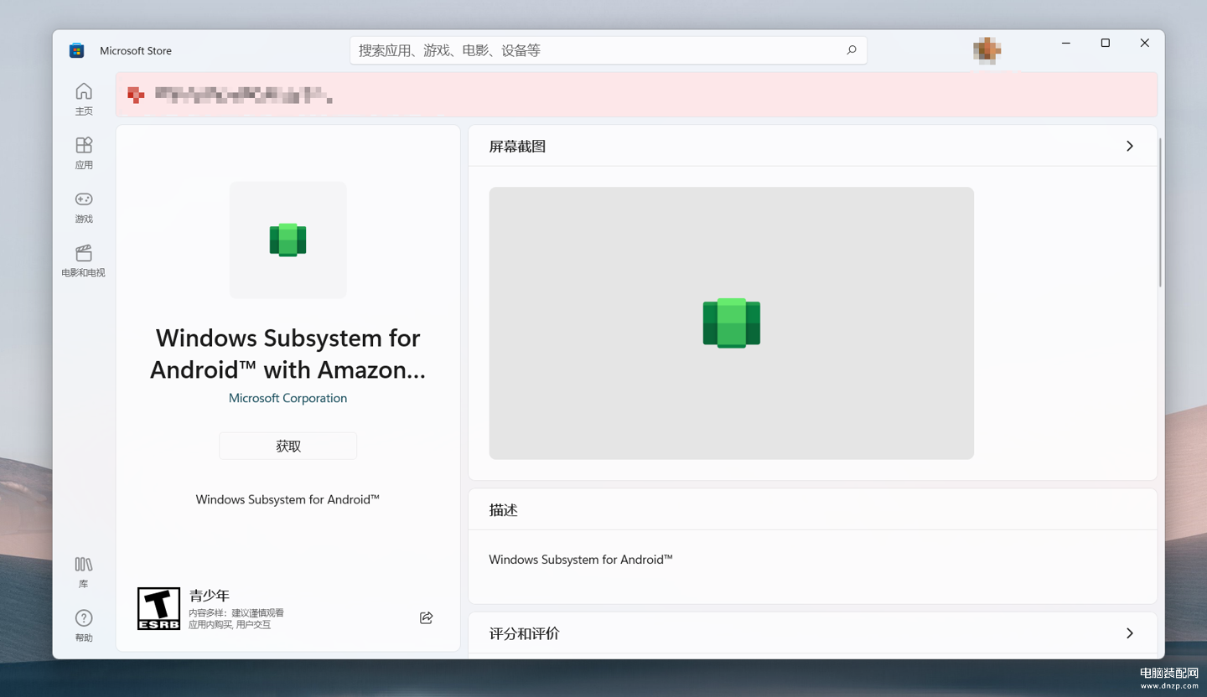Open the user profile avatar
The width and height of the screenshot is (1207, 697).
(987, 50)
